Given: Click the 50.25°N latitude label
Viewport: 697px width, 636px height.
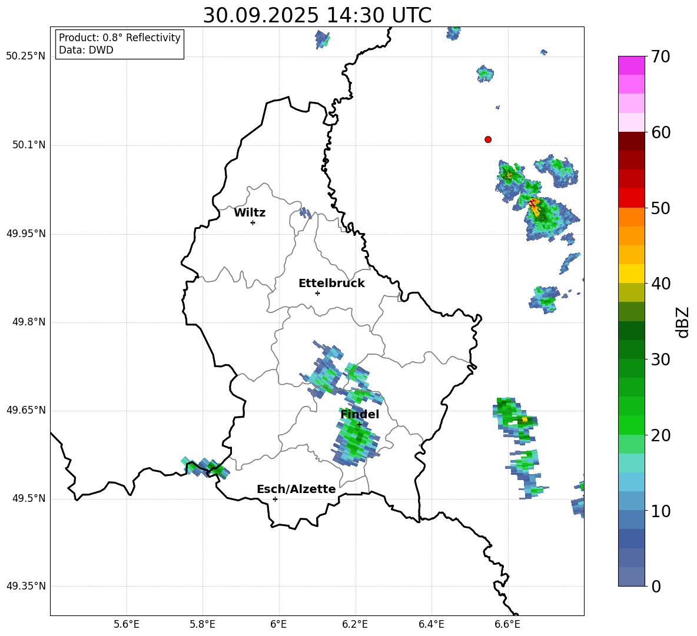Looking at the screenshot, I should [x=25, y=56].
